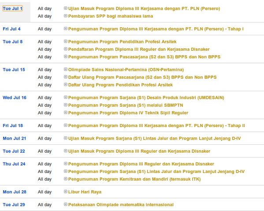Open the Tue Jul 8 date link
Viewport: 264px width, 211px height.
pos(13,42)
